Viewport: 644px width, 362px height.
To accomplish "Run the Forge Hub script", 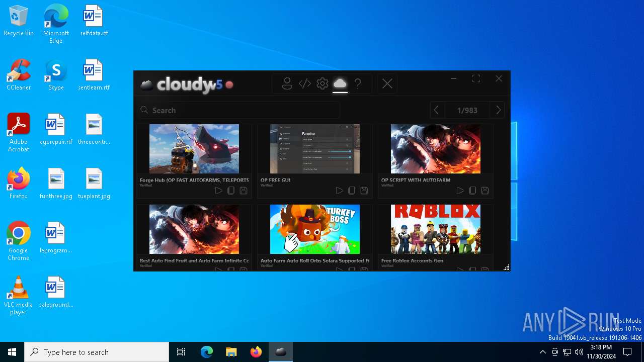I will click(218, 191).
